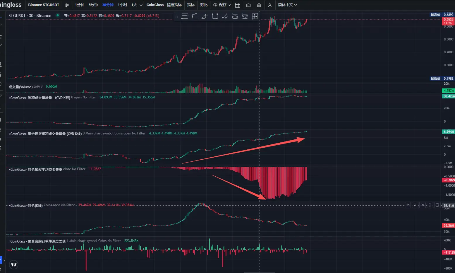Click the green market status dot

(58, 15)
